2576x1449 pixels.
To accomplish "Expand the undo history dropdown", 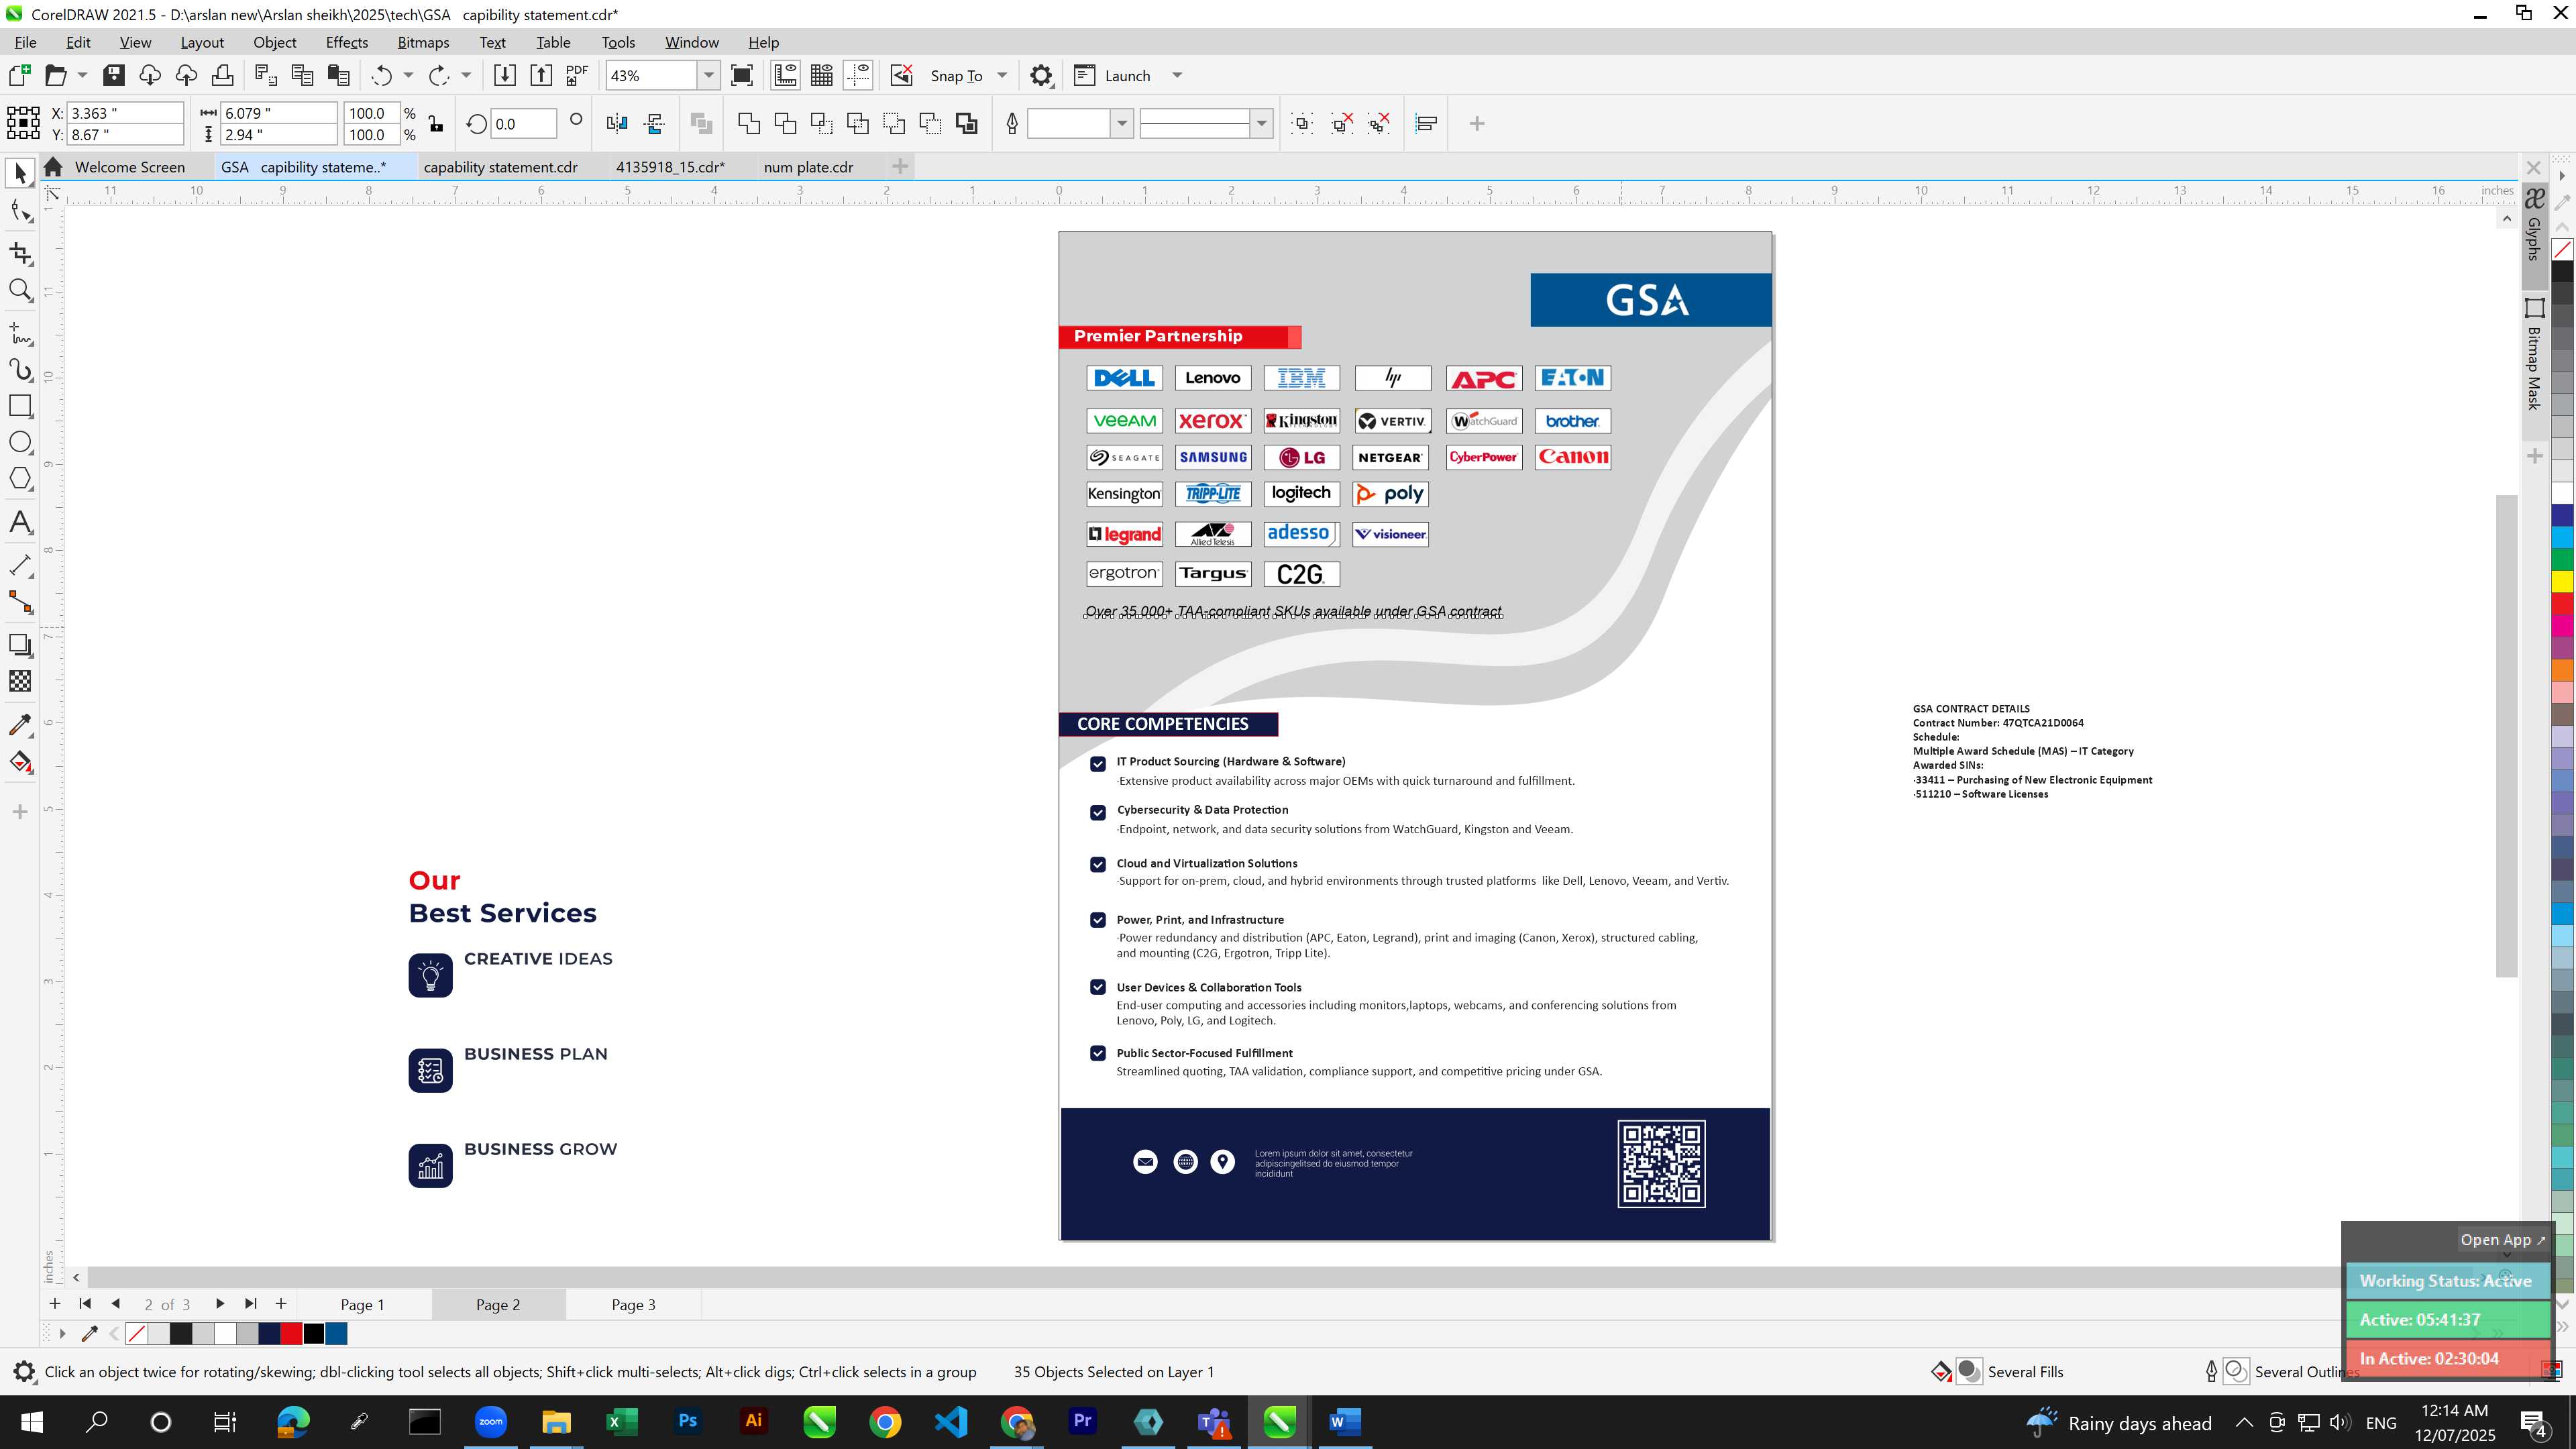I will point(408,75).
